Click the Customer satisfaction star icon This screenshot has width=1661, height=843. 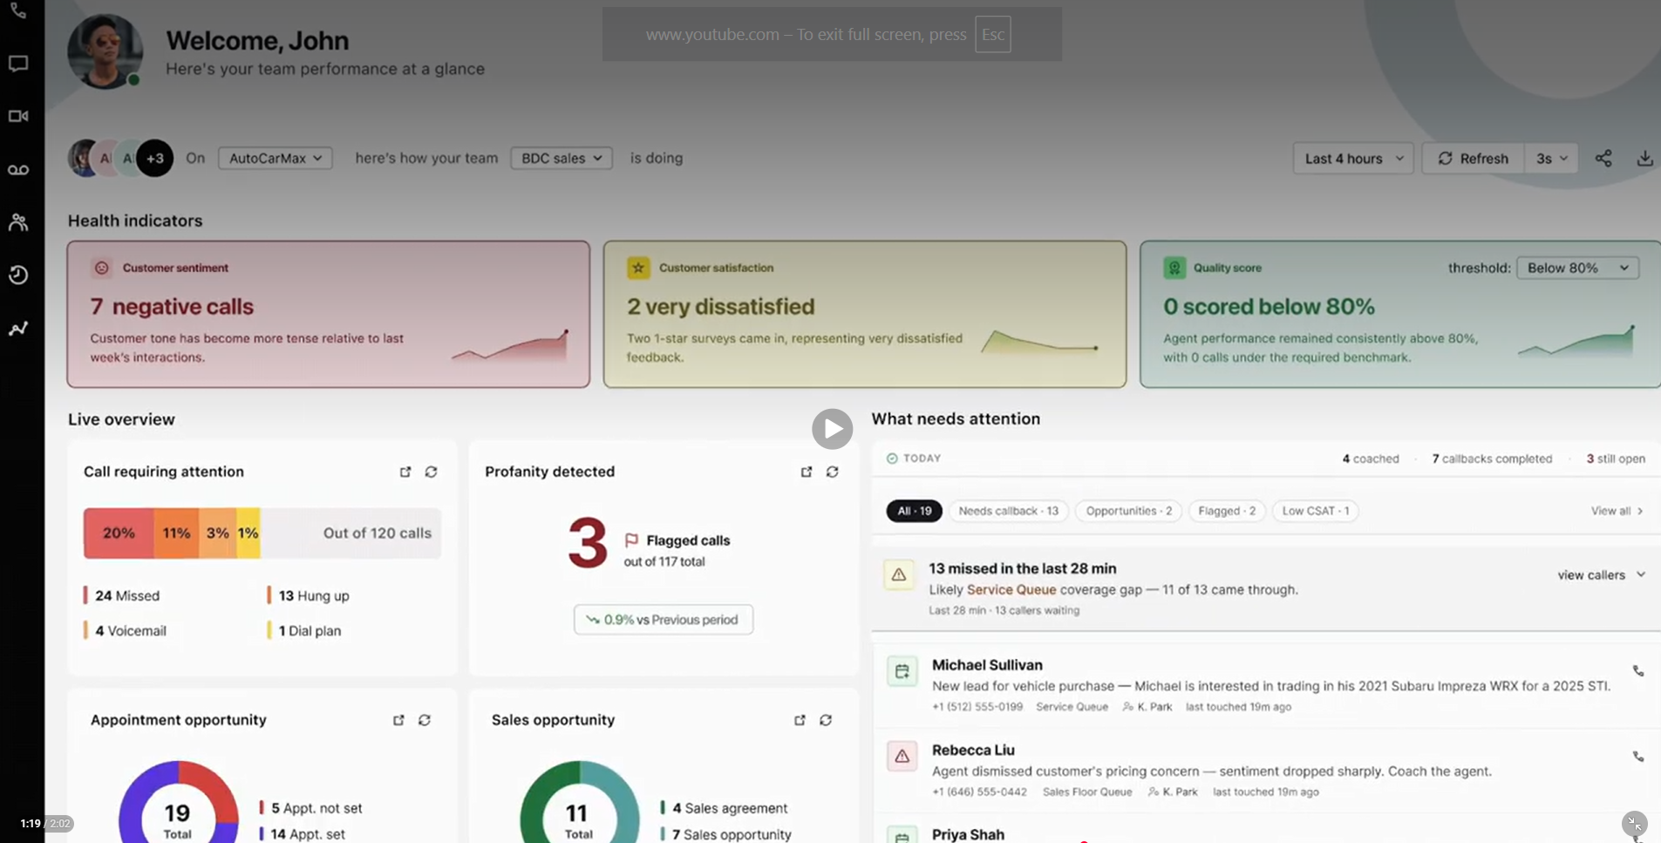[638, 268]
